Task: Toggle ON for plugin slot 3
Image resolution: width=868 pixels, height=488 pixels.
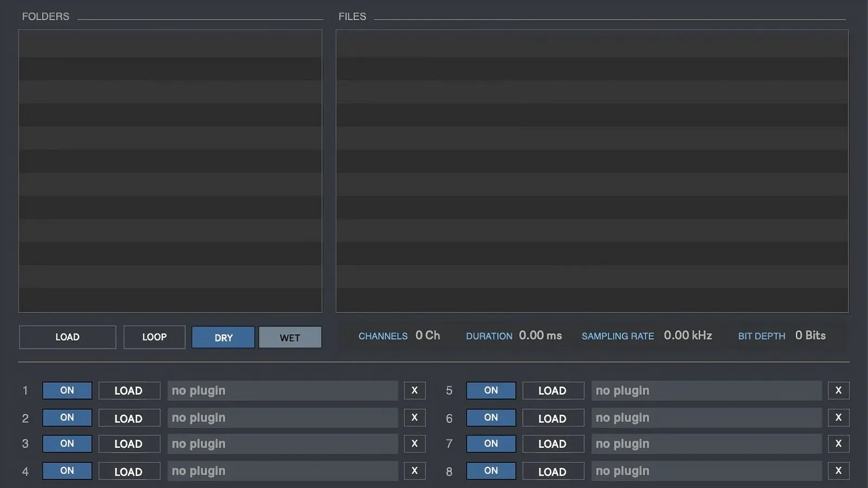Action: (67, 444)
